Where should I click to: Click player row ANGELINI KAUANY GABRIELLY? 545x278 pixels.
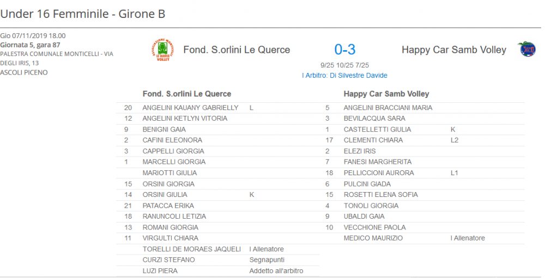[217, 108]
